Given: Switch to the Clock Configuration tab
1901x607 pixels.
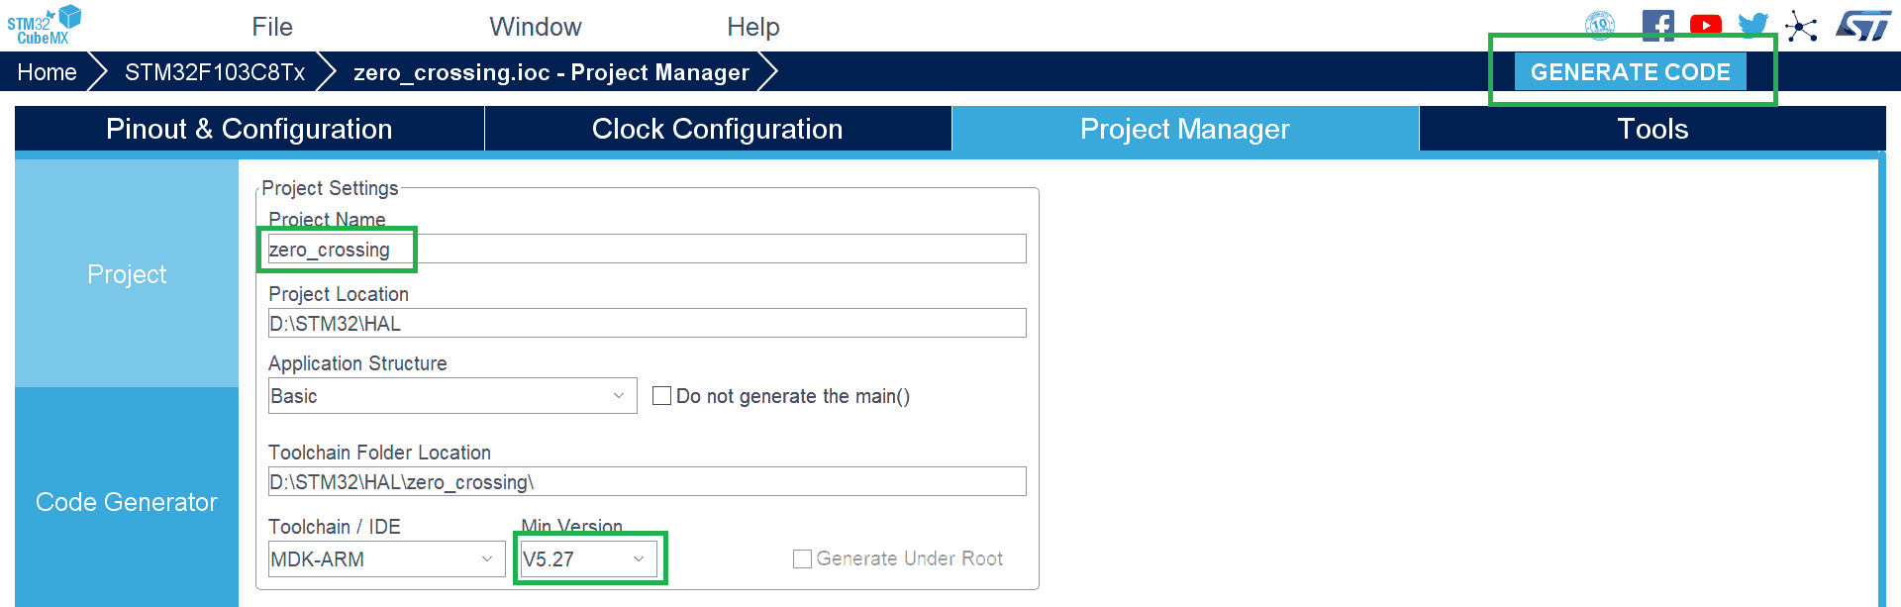Looking at the screenshot, I should (717, 129).
